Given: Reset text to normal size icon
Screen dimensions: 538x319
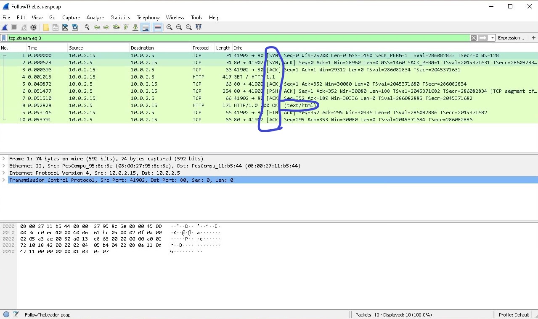Looking at the screenshot, I should (189, 27).
